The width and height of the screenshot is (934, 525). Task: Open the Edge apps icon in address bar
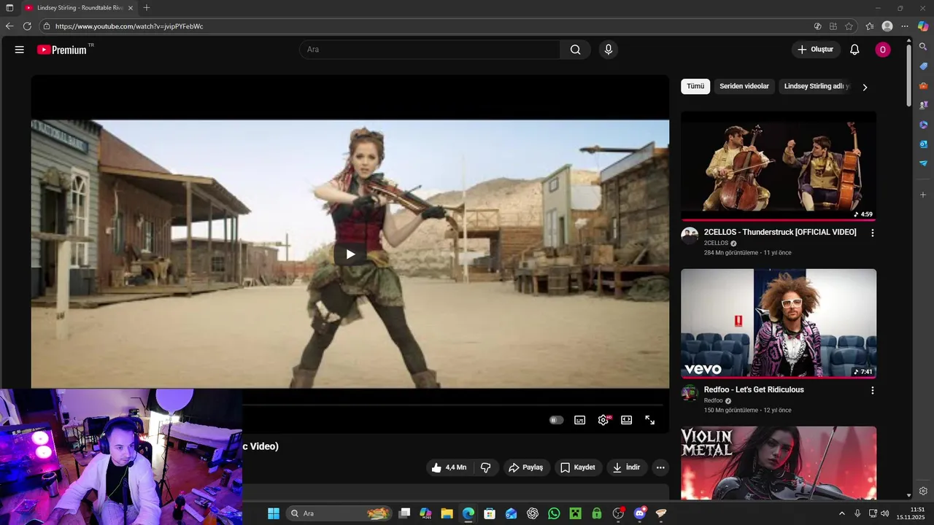(833, 26)
